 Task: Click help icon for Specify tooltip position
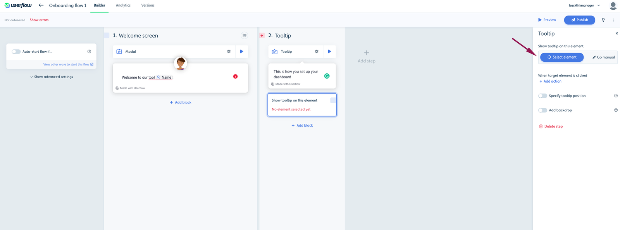tap(616, 96)
